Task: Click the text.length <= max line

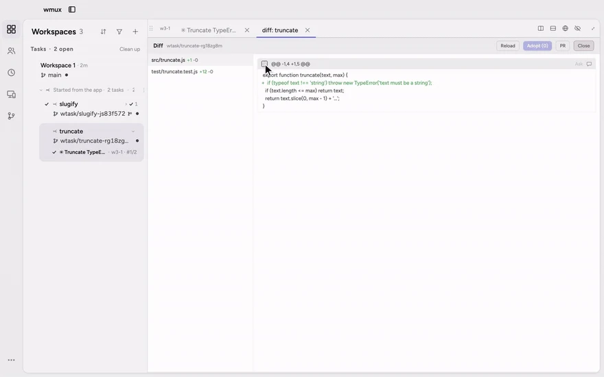Action: [x=304, y=90]
